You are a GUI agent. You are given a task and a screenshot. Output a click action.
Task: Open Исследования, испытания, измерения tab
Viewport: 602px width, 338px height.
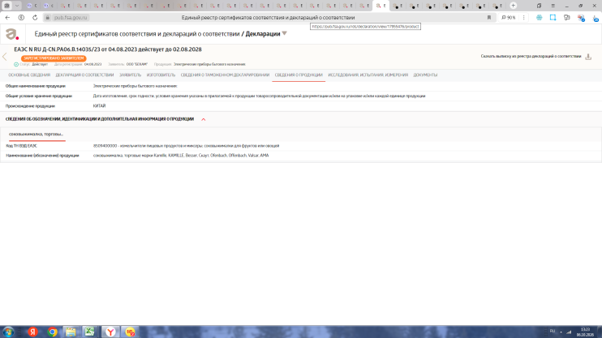368,75
